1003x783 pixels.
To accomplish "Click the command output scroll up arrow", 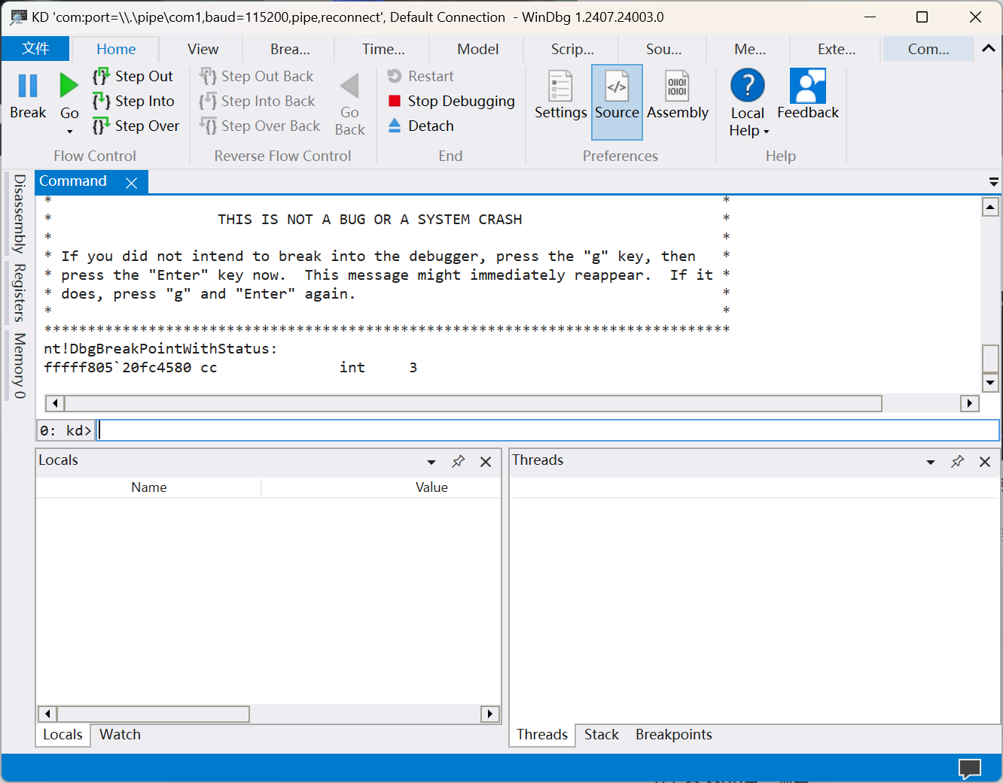I will [x=990, y=207].
